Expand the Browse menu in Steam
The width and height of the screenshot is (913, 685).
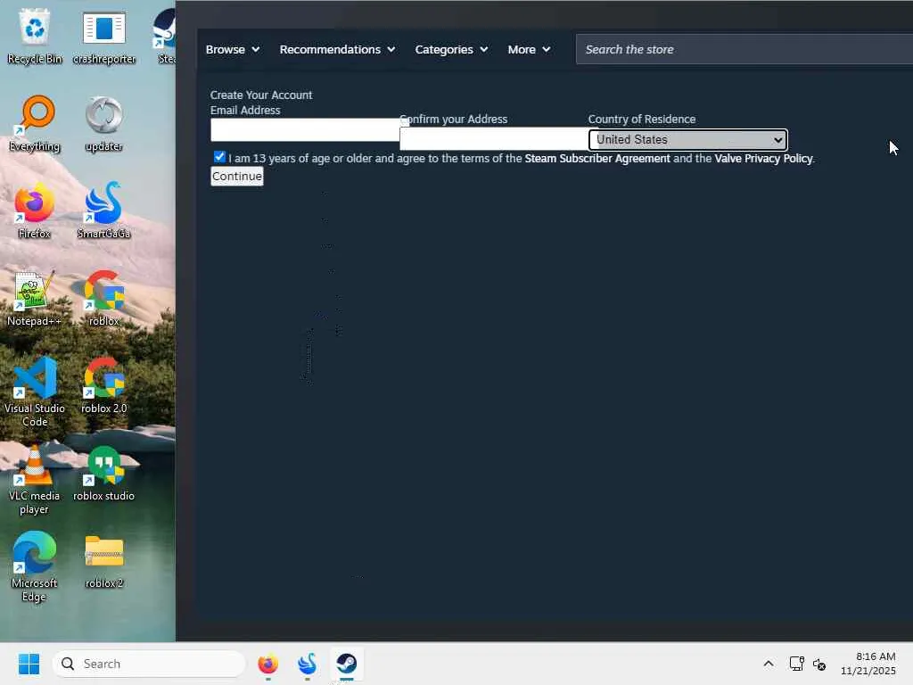tap(233, 50)
